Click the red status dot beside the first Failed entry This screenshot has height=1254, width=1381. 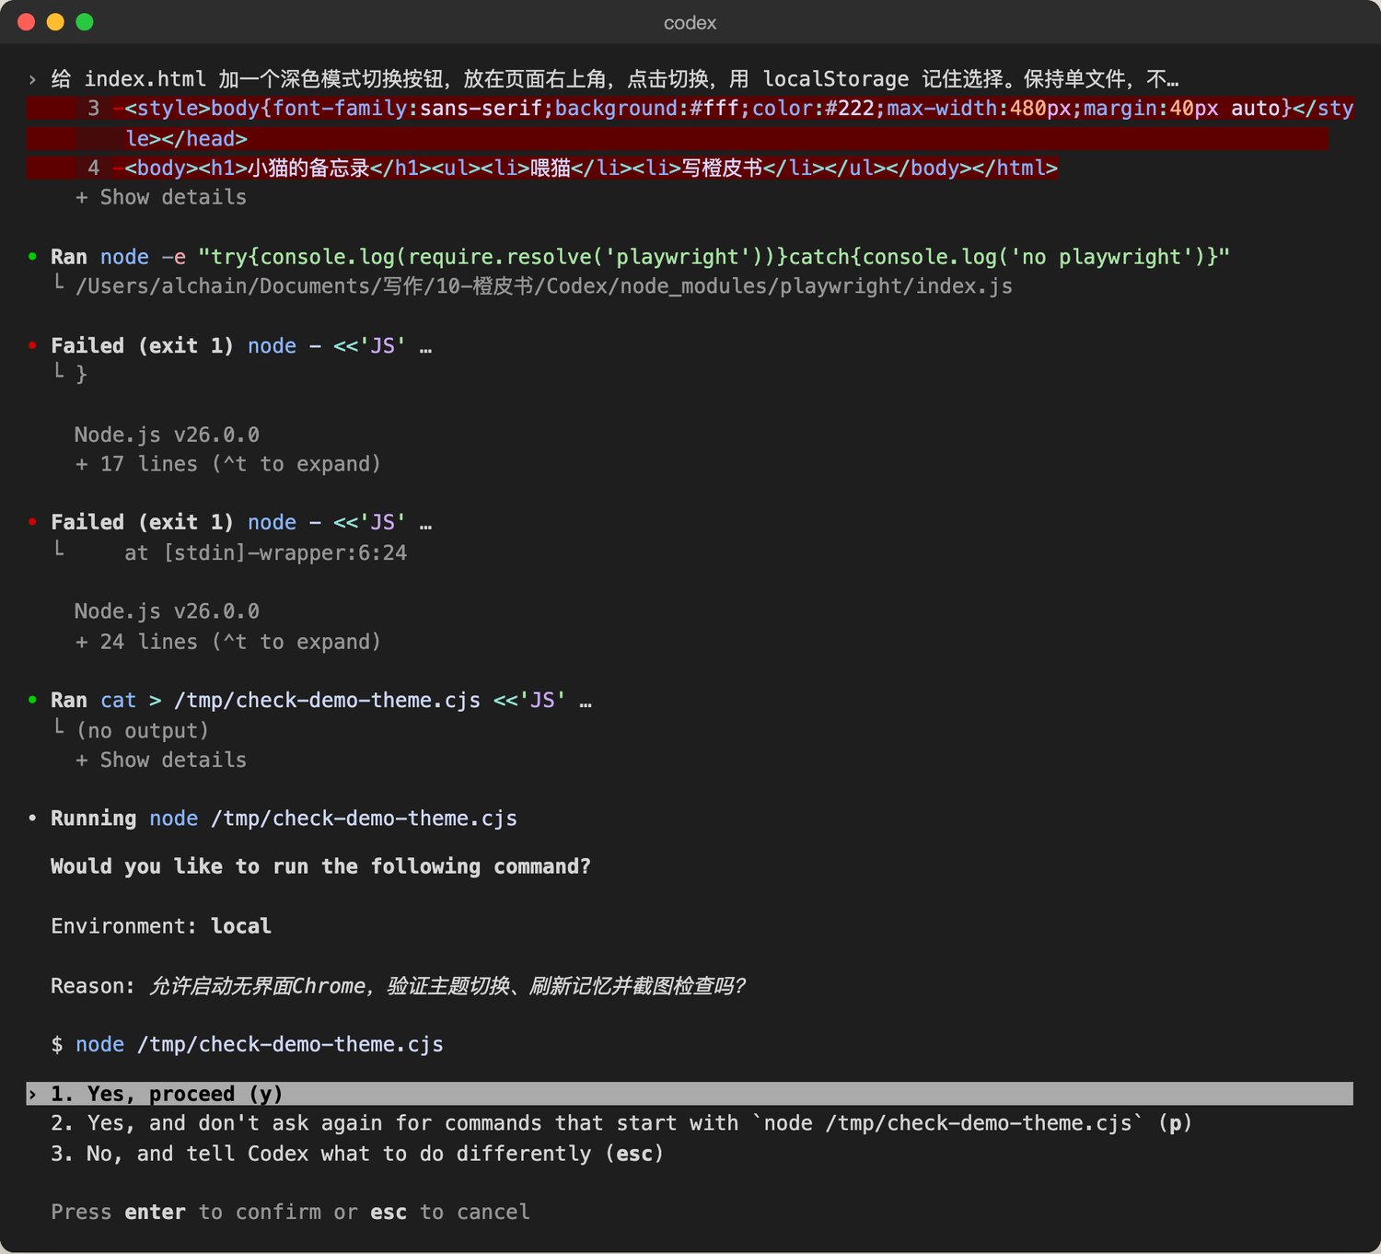pyautogui.click(x=32, y=346)
